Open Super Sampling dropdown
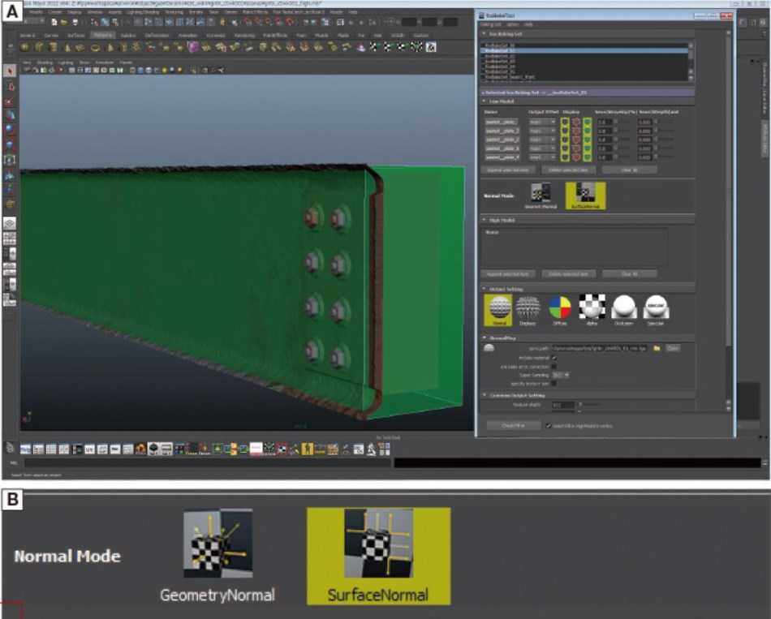 coord(561,375)
